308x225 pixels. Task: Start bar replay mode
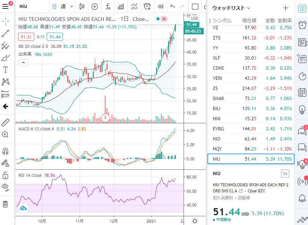(160, 7)
